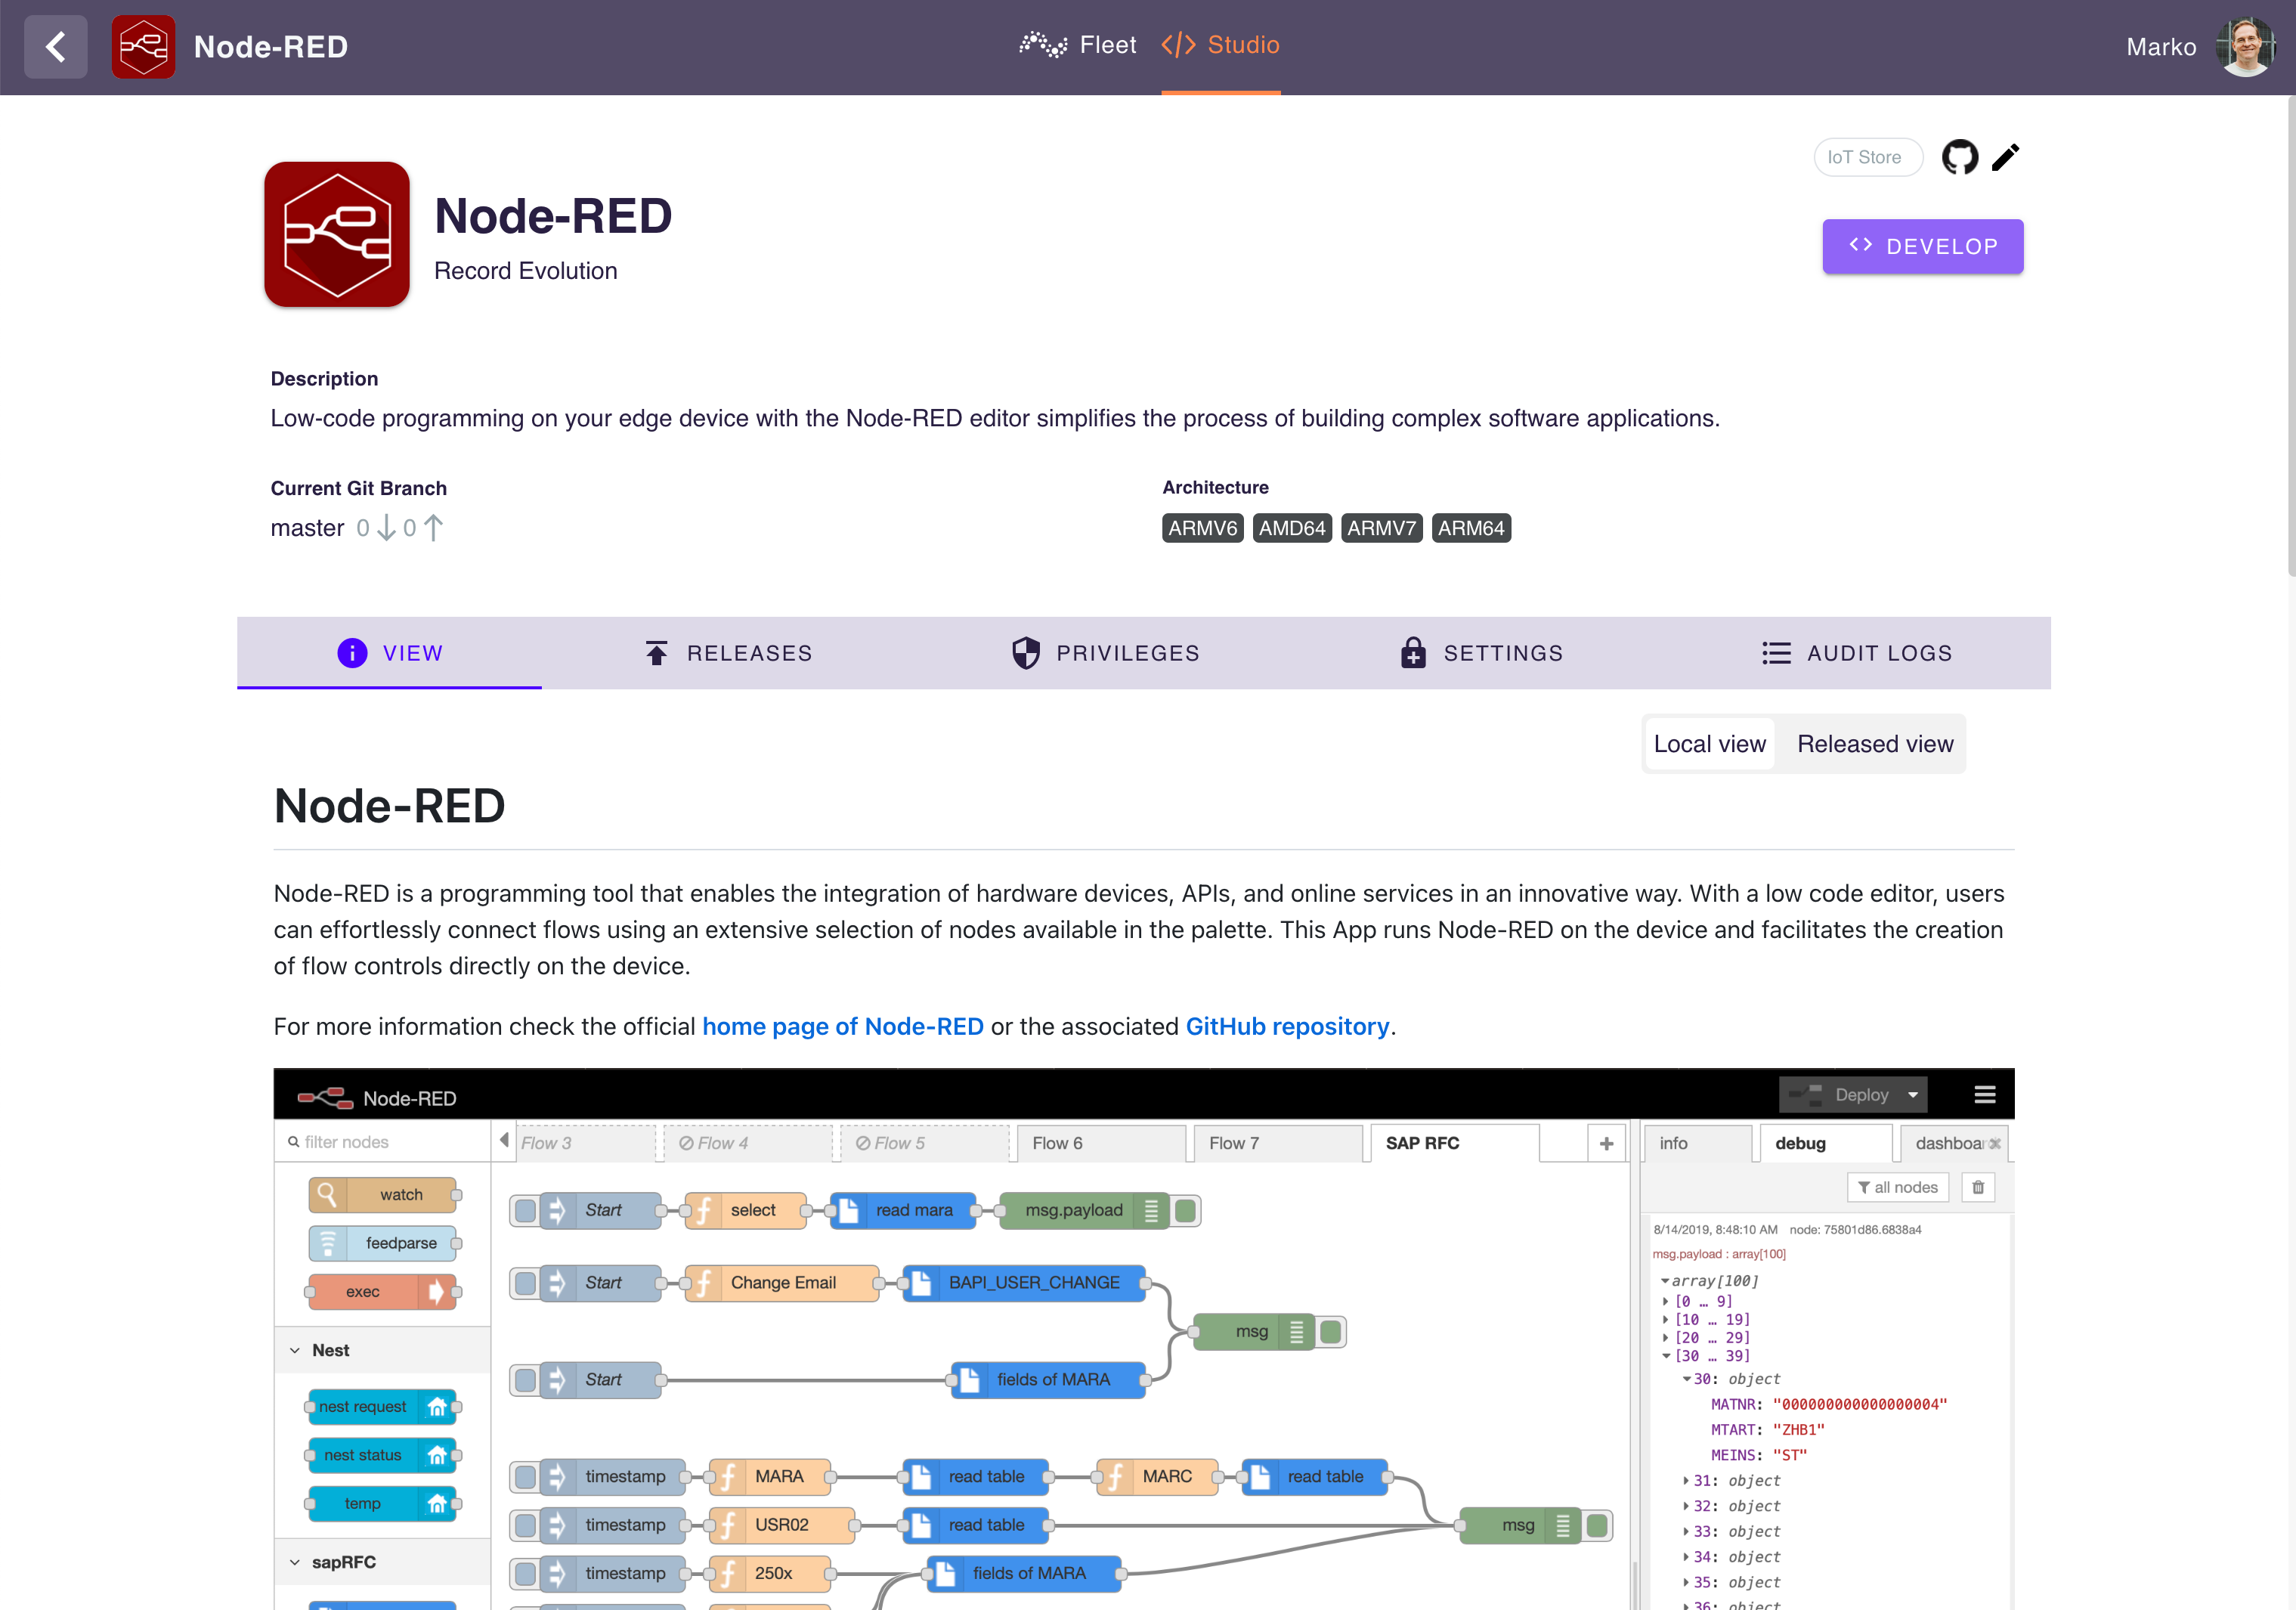Open the GitHub repository icon
This screenshot has width=2296, height=1610.
[x=1959, y=158]
